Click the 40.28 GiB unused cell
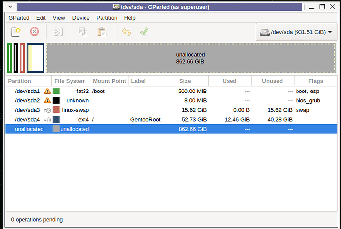 [x=280, y=119]
